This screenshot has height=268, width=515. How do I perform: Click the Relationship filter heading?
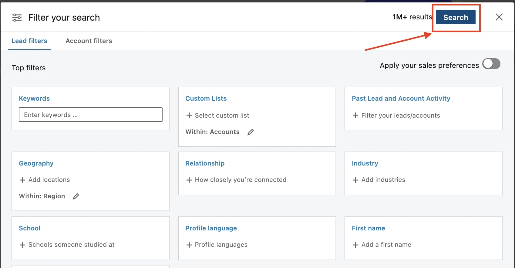point(205,163)
